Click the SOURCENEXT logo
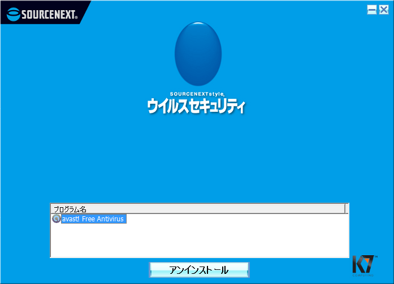Screen dimensions: 394x284 [x=42, y=14]
